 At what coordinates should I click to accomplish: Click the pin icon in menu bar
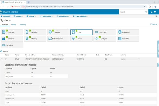(156, 16)
